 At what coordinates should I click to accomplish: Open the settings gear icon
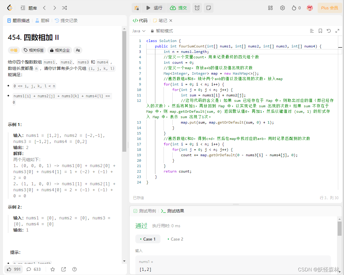tap(282, 8)
